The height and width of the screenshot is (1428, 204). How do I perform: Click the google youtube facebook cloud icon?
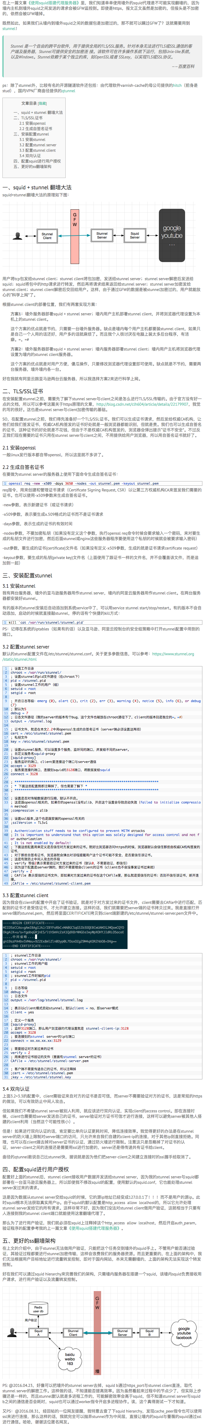click(184, 1333)
